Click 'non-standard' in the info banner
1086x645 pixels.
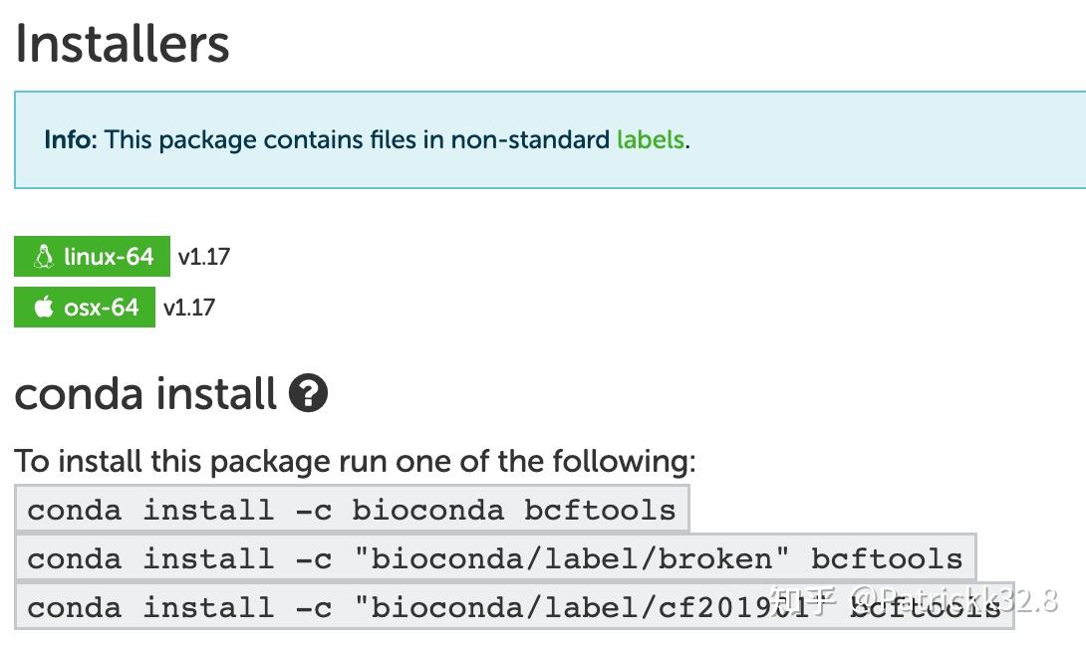530,139
